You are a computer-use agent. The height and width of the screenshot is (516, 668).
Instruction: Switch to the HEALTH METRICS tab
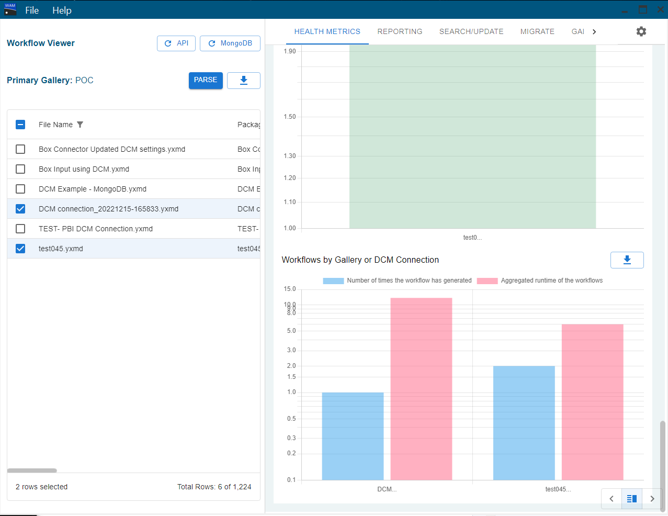click(327, 32)
